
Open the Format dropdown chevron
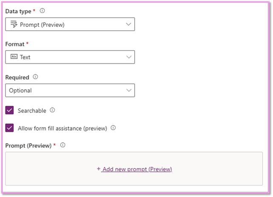[129, 57]
